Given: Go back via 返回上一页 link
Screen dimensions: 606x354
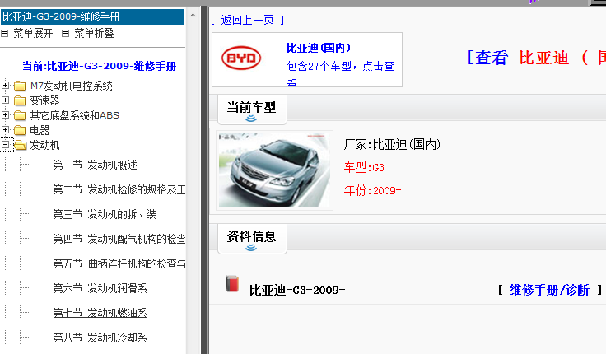Looking at the screenshot, I should (247, 20).
